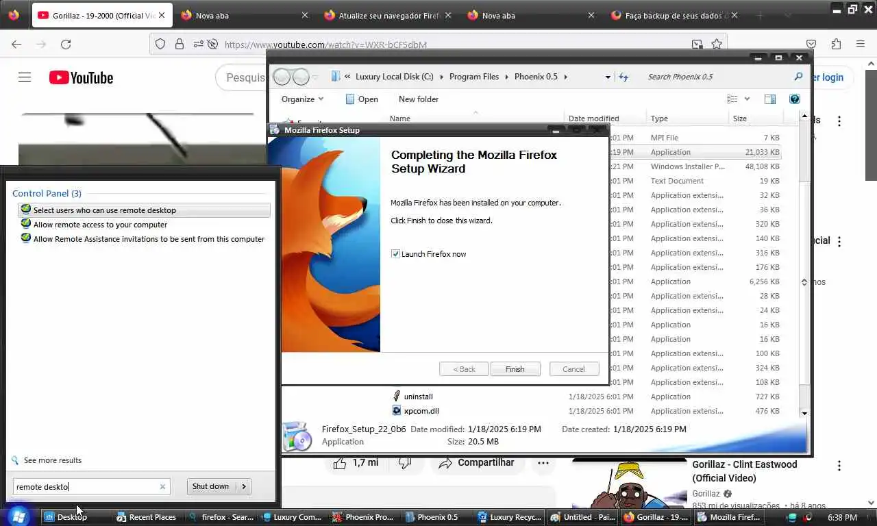Open the Gorillaz Clint Eastwood thumbnail
This screenshot has height=526, width=877.
pyautogui.click(x=629, y=484)
